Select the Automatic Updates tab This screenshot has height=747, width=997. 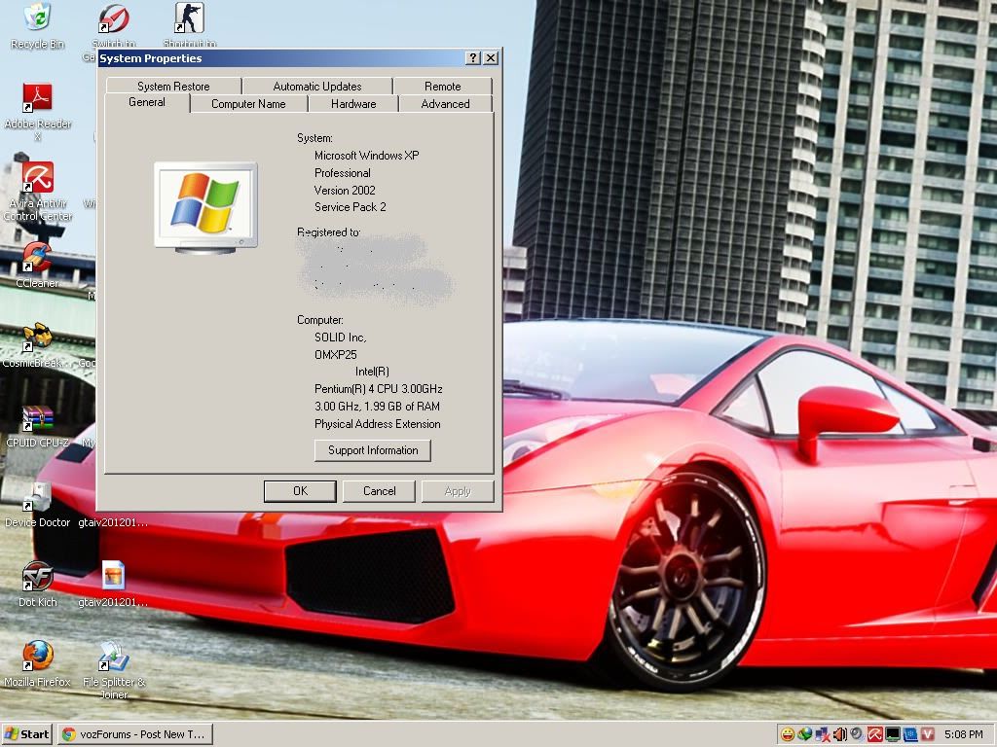point(316,87)
